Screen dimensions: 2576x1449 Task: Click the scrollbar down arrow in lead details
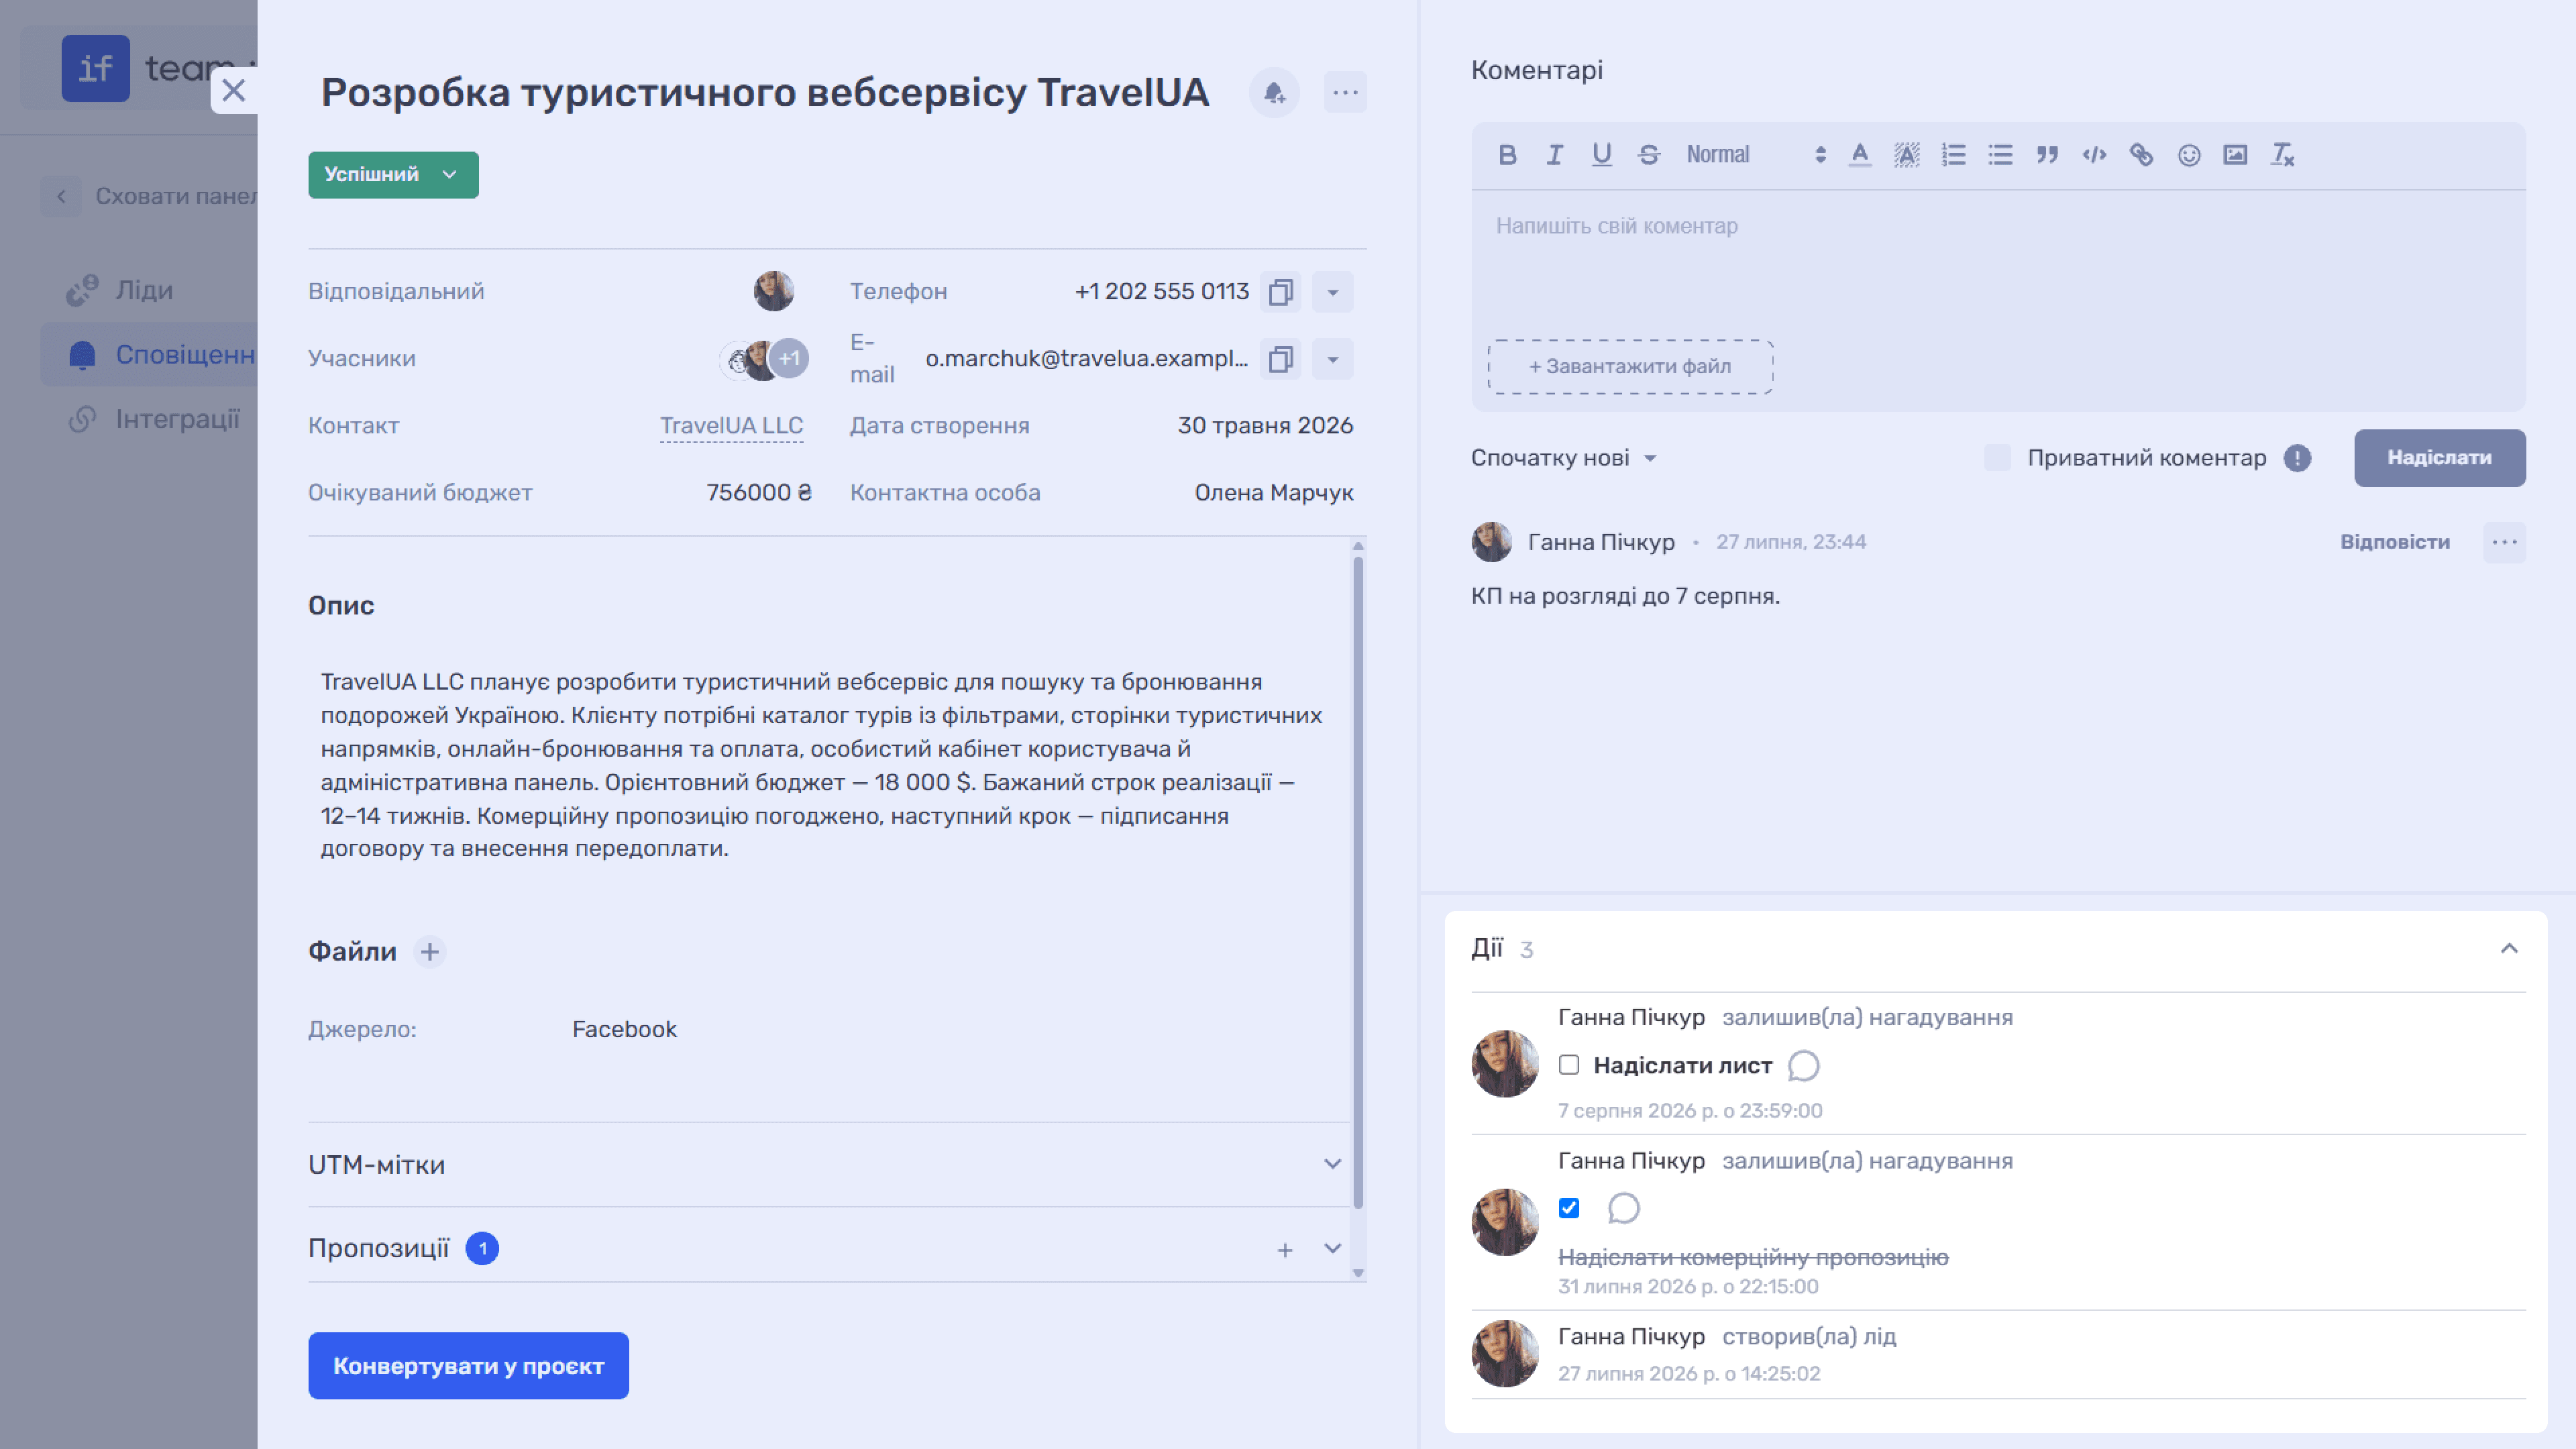pos(1357,1273)
